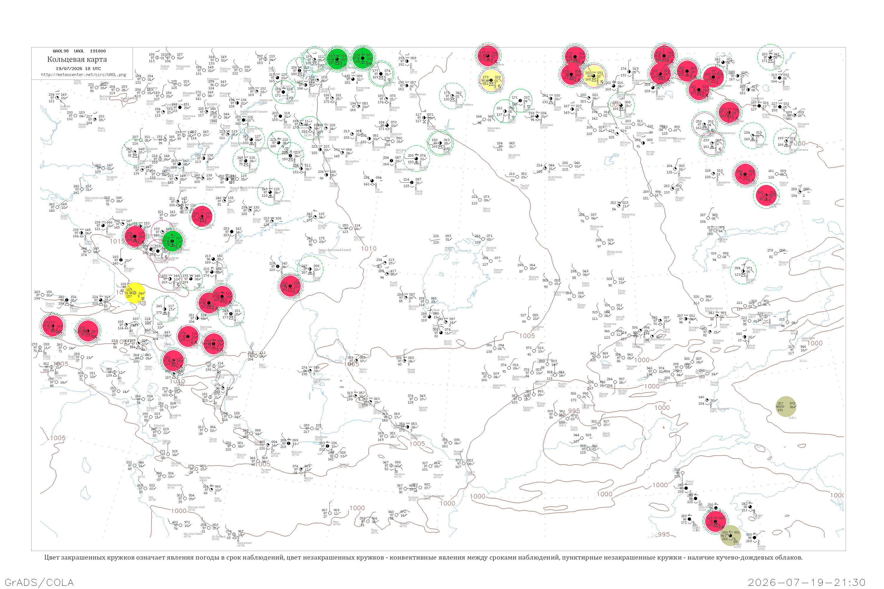Screen dimensions: 884x589
Task: Click the "Торгай 35358" station label
Action: pos(524,187)
